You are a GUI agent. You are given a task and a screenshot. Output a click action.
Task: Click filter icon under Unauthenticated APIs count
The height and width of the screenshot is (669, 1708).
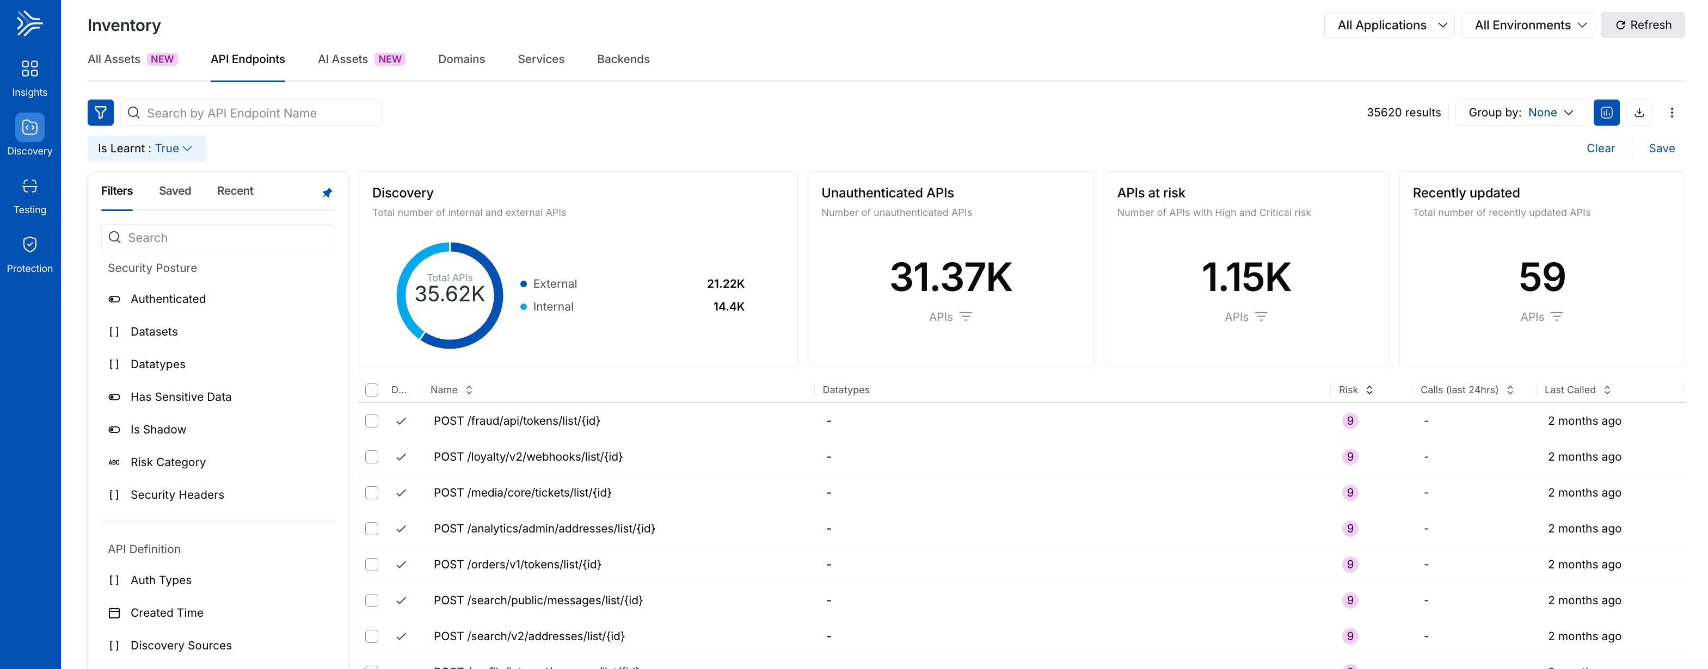[966, 317]
